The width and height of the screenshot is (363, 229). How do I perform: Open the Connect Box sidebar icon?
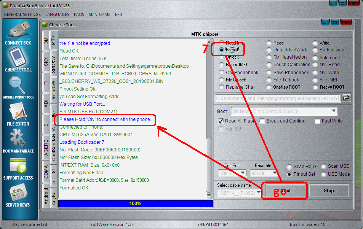(x=18, y=32)
